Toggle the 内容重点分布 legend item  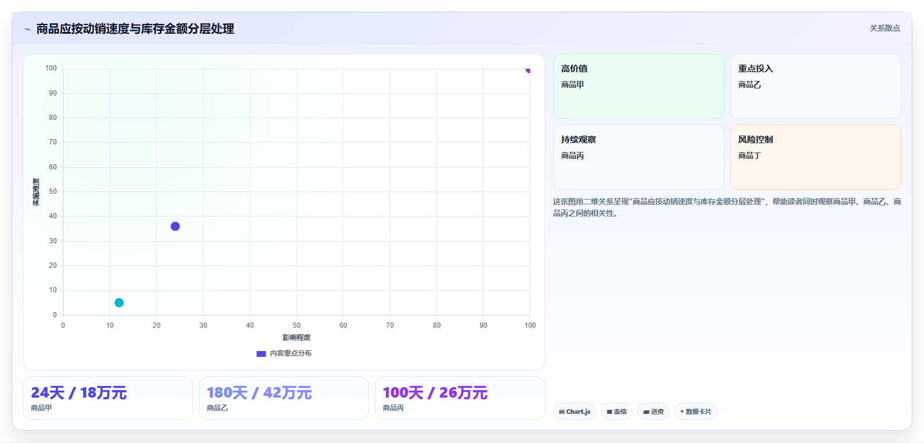coord(284,353)
